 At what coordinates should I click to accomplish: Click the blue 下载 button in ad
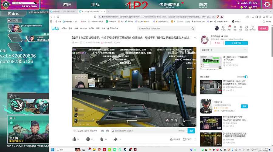(x=244, y=106)
